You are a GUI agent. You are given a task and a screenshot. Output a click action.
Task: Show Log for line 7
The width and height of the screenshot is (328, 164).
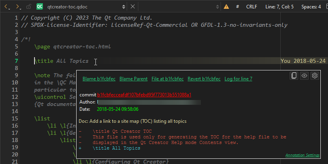pyautogui.click(x=238, y=79)
